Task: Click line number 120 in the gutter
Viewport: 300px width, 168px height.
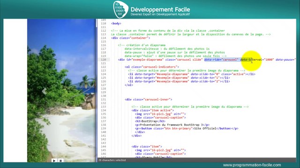Action: 103,60
